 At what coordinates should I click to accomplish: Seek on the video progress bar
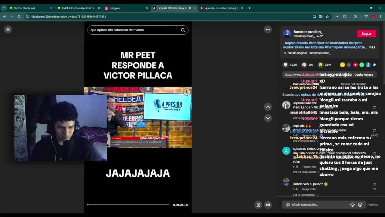[128, 205]
